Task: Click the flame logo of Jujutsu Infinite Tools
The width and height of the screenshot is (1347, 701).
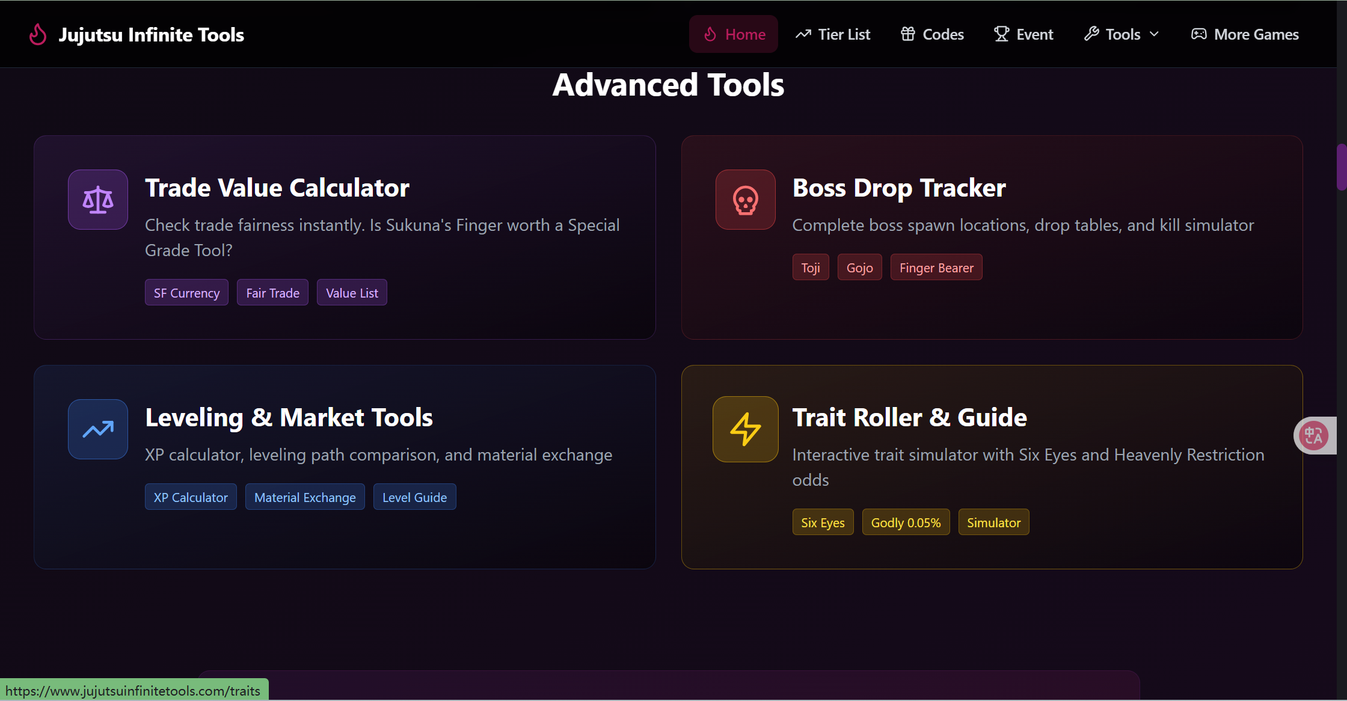Action: click(37, 34)
